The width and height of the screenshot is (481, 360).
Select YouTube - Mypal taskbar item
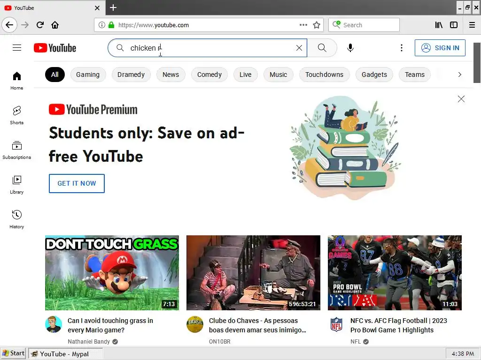[x=66, y=353]
